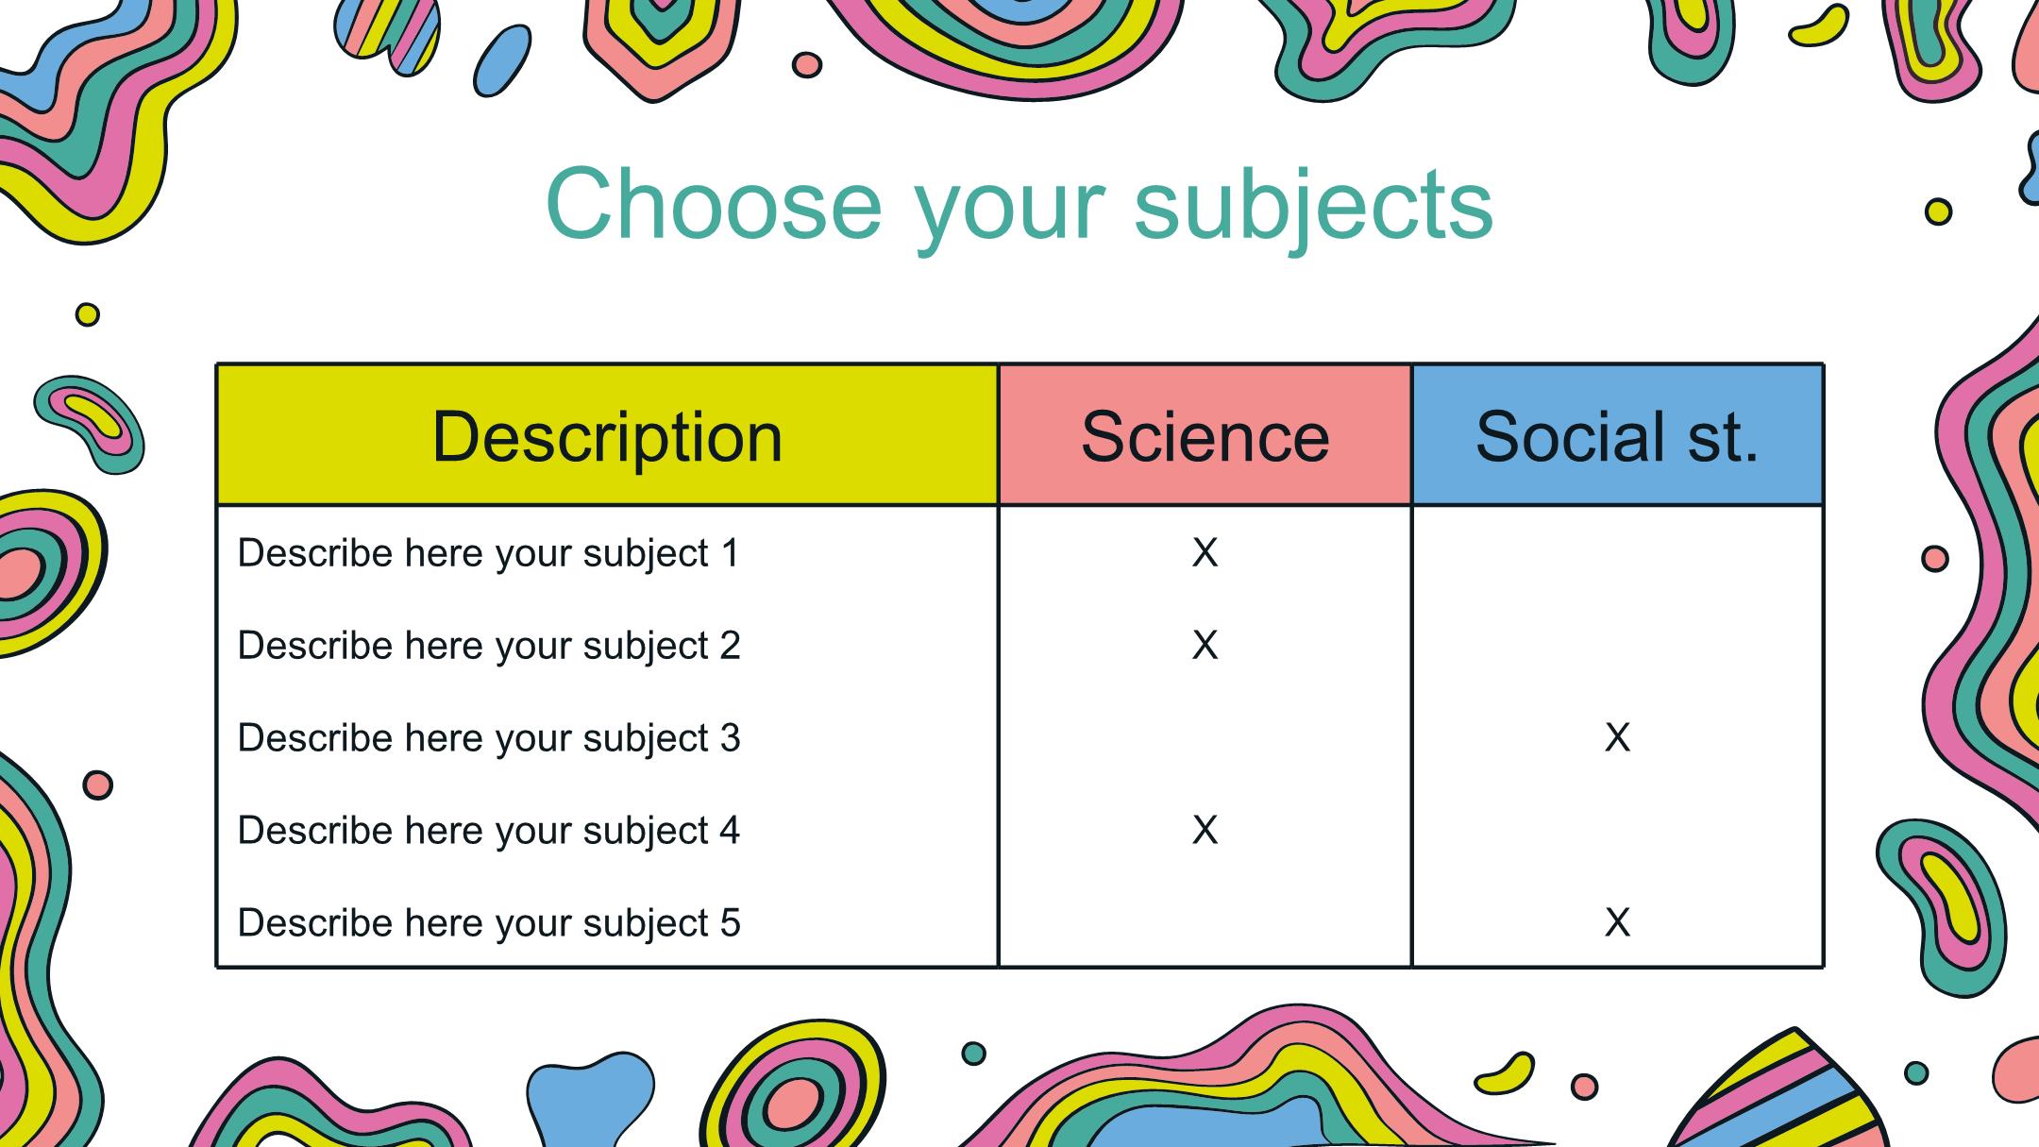Click the Social st. X for subject 3

tap(1617, 737)
